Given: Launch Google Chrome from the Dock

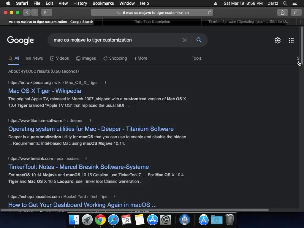Looking at the screenshot, I should (100, 220).
